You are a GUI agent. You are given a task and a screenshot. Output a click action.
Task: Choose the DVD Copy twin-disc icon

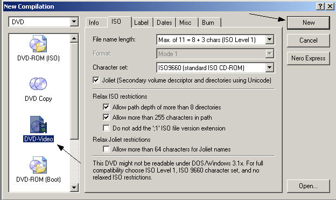(x=38, y=84)
